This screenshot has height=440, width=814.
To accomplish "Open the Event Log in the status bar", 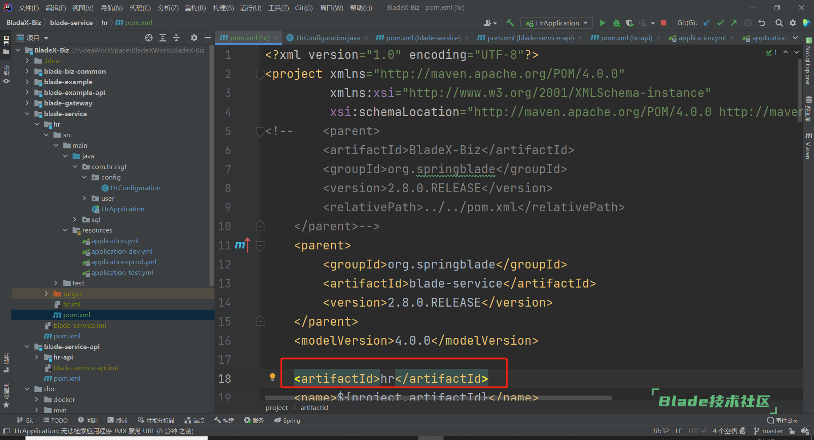I will pos(783,420).
